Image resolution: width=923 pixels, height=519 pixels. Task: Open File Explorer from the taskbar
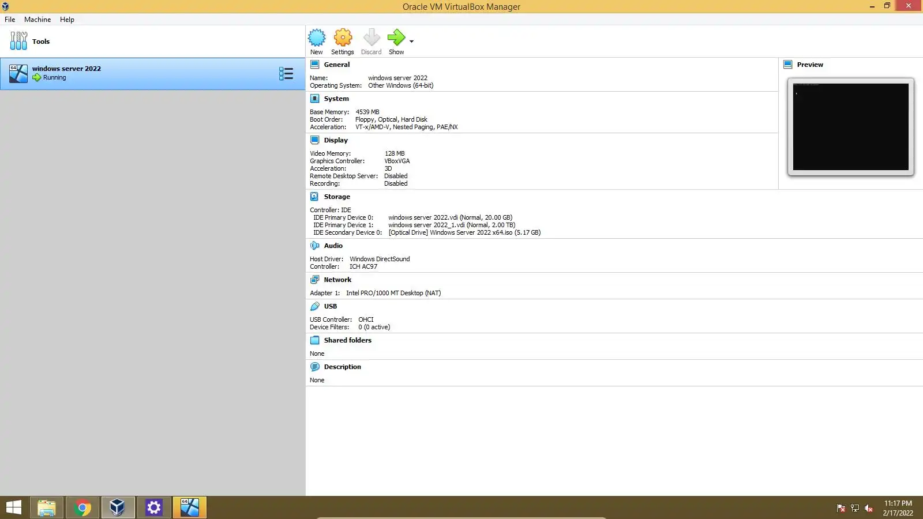tap(47, 507)
